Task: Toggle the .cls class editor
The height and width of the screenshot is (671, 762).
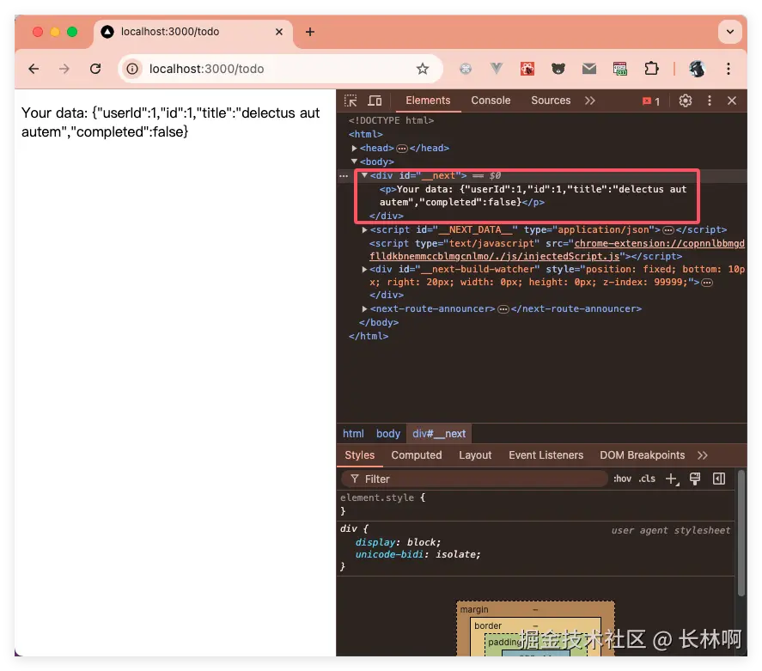Action: click(647, 479)
